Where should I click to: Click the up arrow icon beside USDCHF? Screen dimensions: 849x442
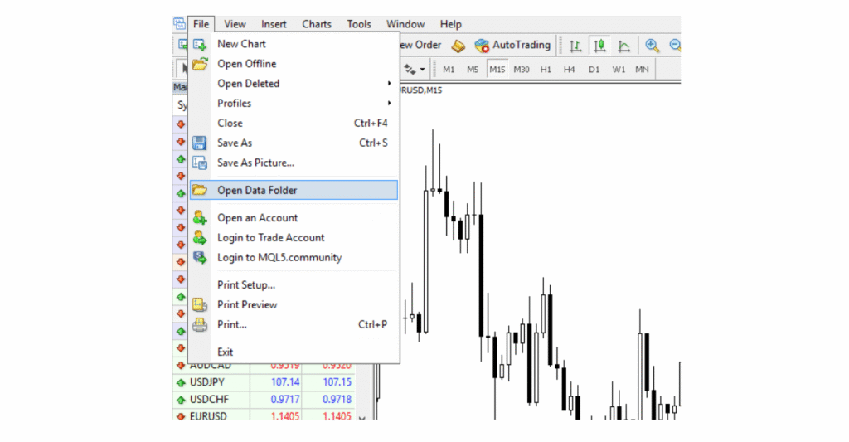pyautogui.click(x=181, y=400)
